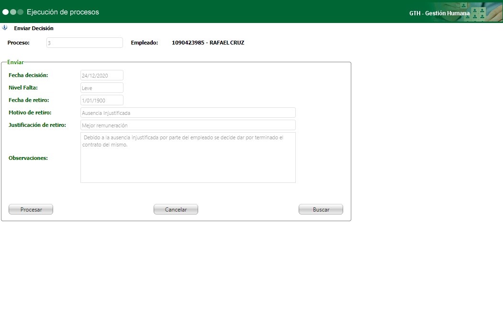Click the Motivo de retiro: label
This screenshot has height=315, width=503.
click(30, 112)
